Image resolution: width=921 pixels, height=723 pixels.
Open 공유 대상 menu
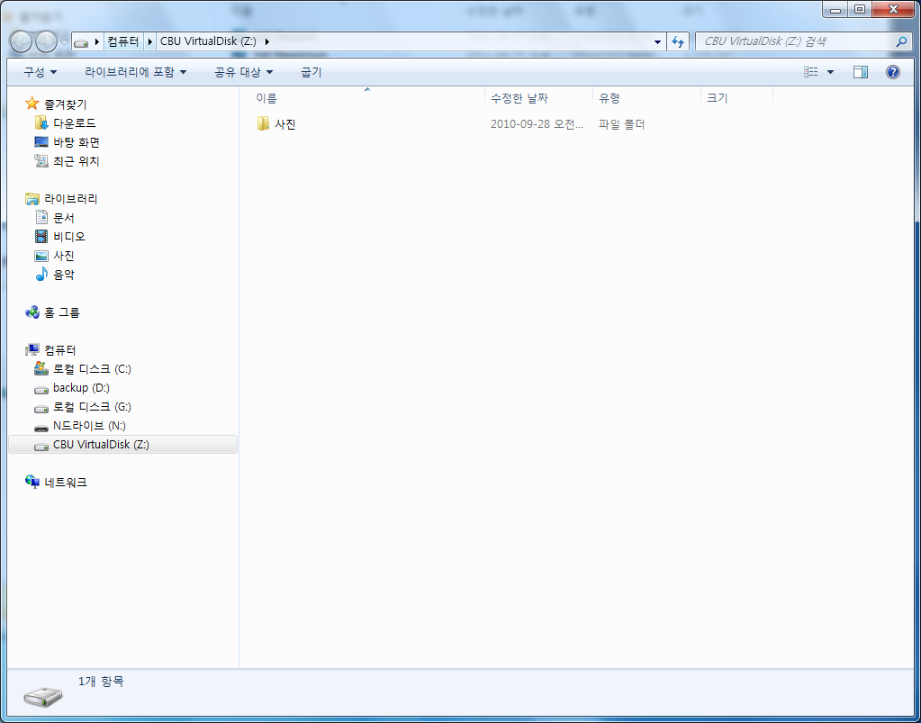[244, 72]
